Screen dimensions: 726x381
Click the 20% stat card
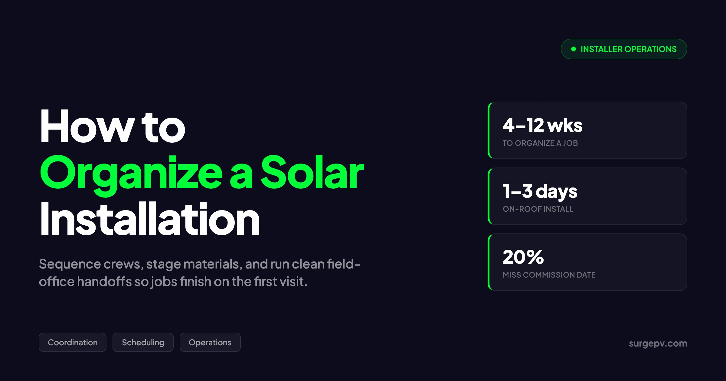[x=587, y=262]
